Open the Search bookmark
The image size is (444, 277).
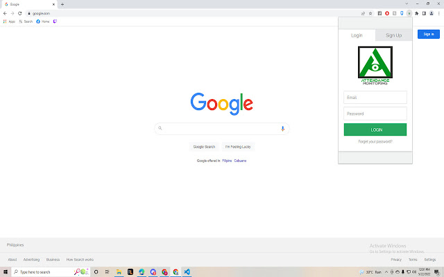tap(26, 21)
